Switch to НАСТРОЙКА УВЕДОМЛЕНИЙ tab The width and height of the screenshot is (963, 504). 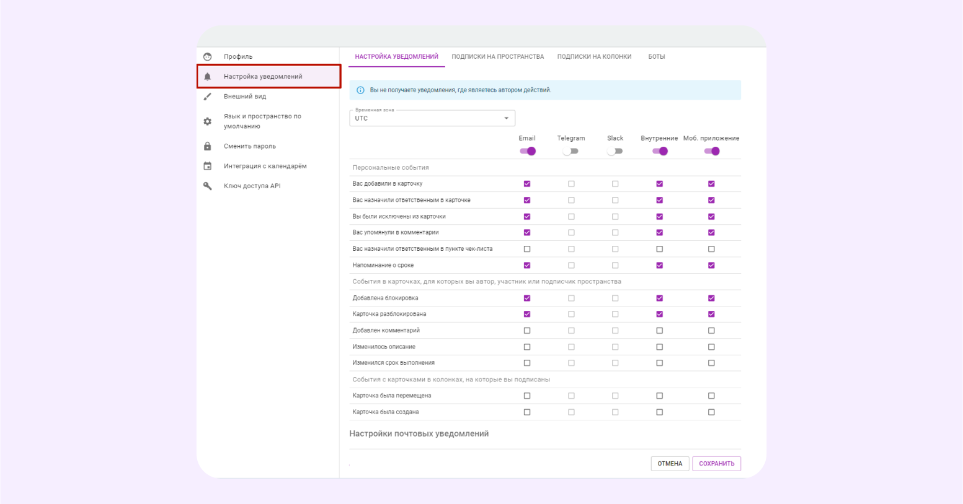coord(397,57)
